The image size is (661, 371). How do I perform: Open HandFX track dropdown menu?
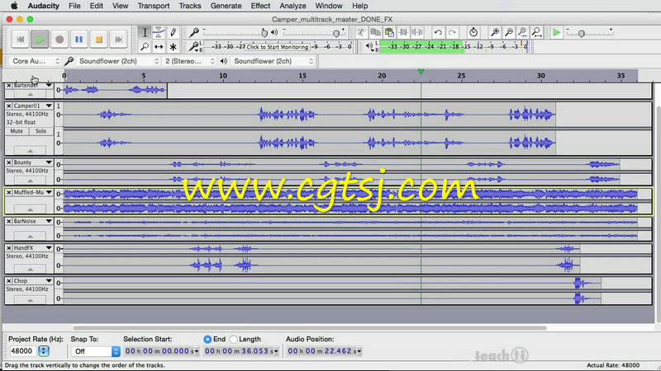[49, 248]
